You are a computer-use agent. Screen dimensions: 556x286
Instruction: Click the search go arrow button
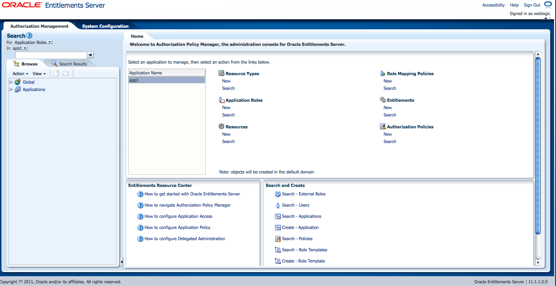click(x=90, y=55)
